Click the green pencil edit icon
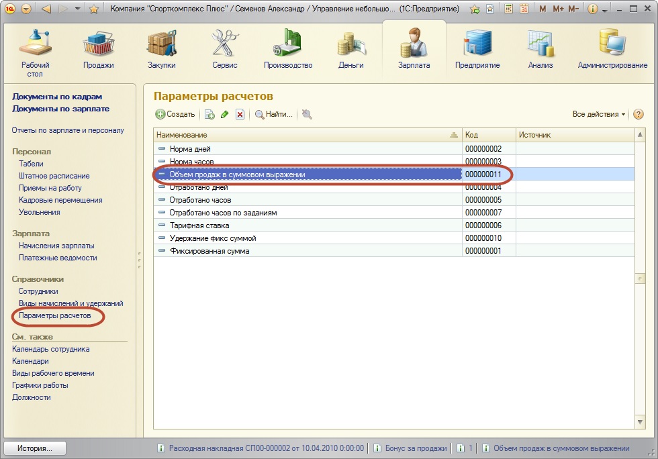The image size is (658, 459). coord(224,115)
